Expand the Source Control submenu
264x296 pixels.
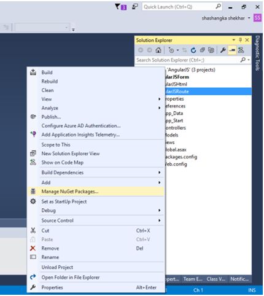(x=96, y=220)
